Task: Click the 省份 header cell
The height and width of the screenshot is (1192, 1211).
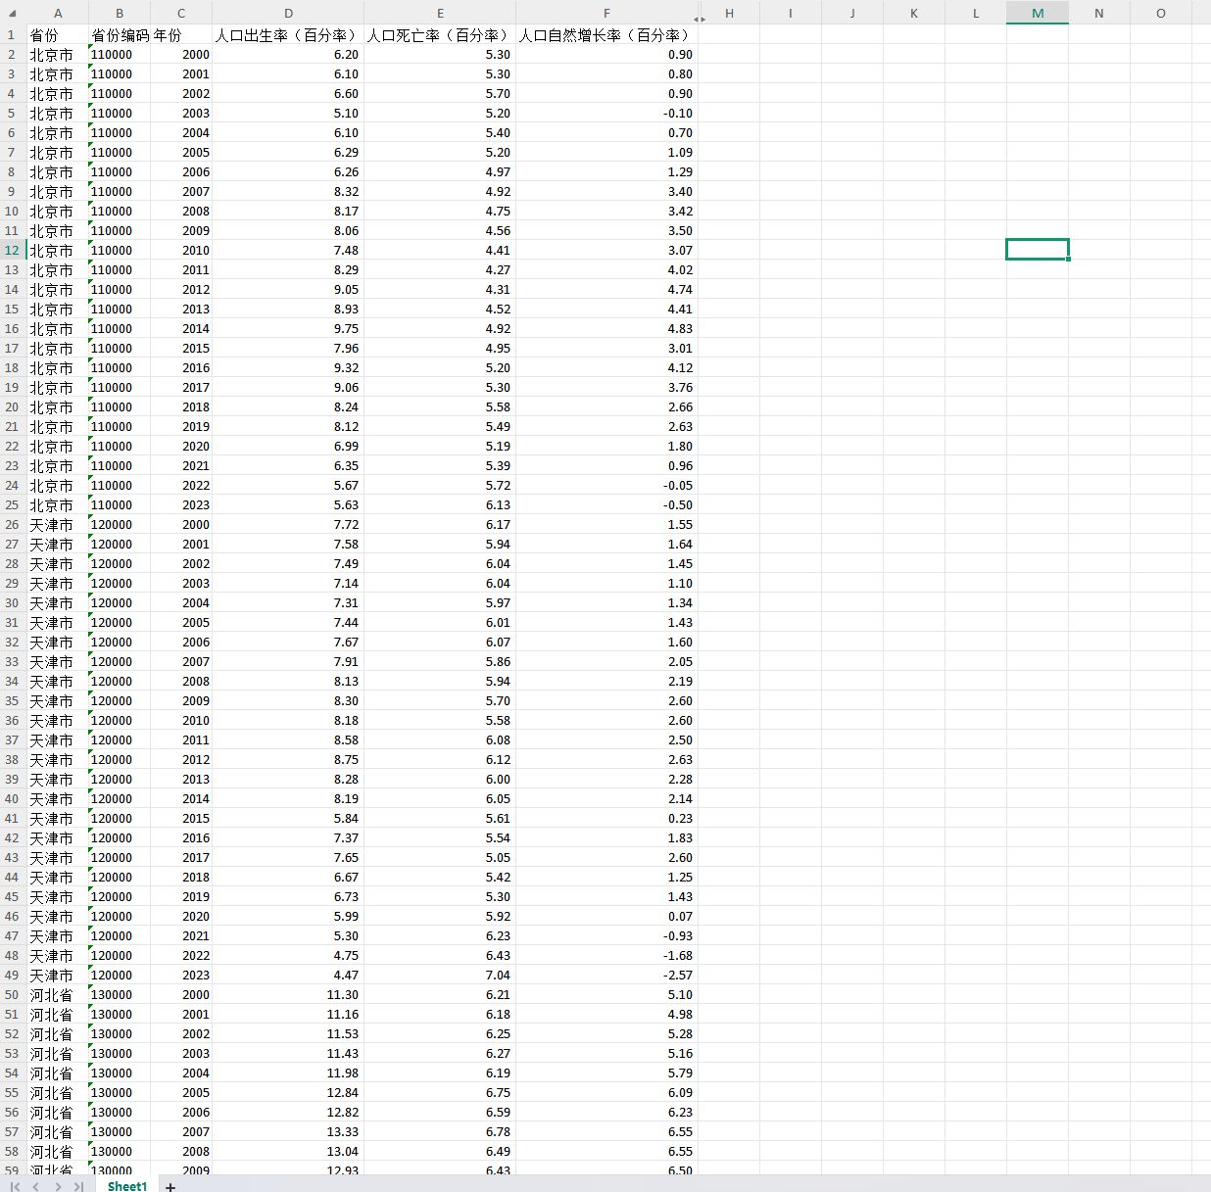Action: 58,34
